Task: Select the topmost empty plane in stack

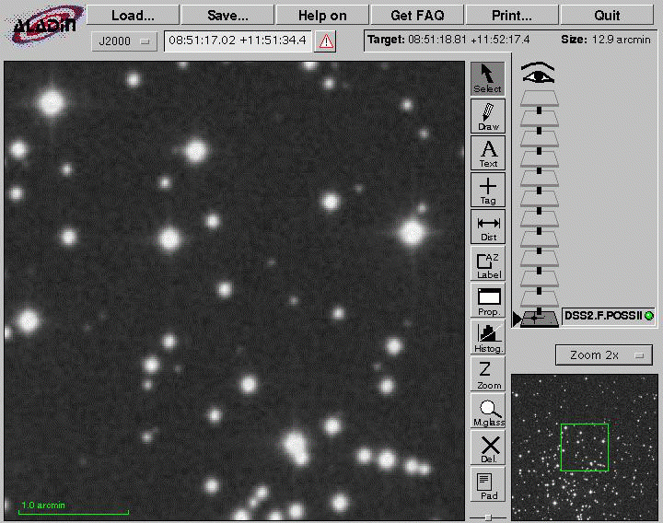Action: click(539, 99)
